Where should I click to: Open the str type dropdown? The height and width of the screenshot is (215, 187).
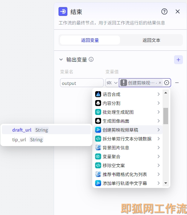[x=112, y=83]
